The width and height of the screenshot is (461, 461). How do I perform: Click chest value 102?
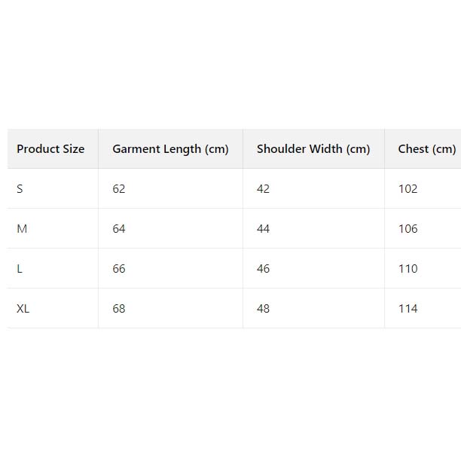point(408,189)
